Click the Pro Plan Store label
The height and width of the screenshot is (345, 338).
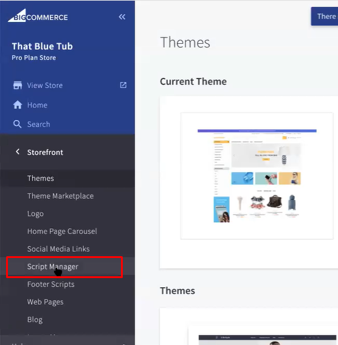click(34, 58)
